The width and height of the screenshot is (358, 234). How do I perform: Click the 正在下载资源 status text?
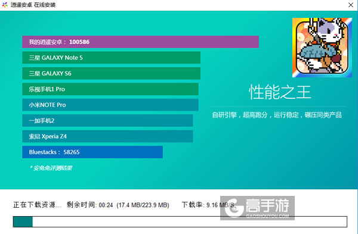click(37, 205)
